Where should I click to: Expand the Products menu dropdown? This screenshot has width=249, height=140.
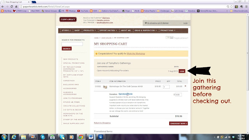click(x=90, y=30)
